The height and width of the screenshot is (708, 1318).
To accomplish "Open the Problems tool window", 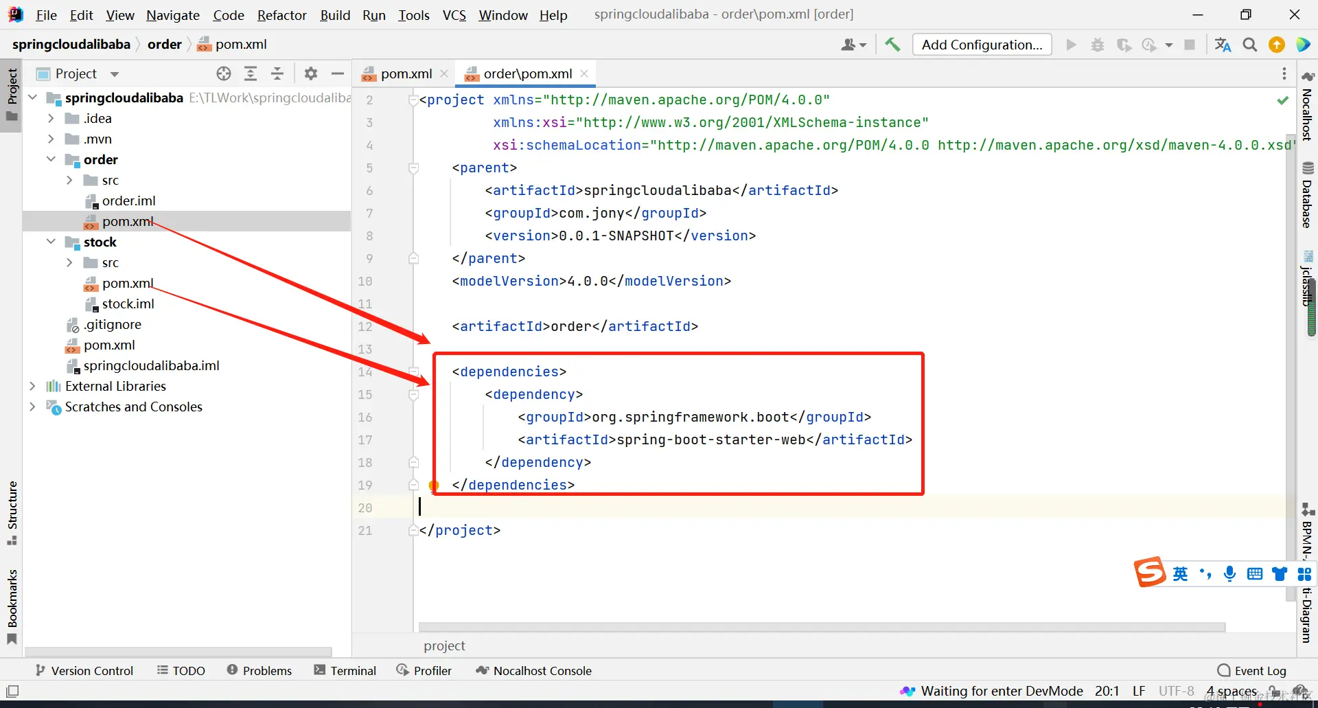I will 259,670.
